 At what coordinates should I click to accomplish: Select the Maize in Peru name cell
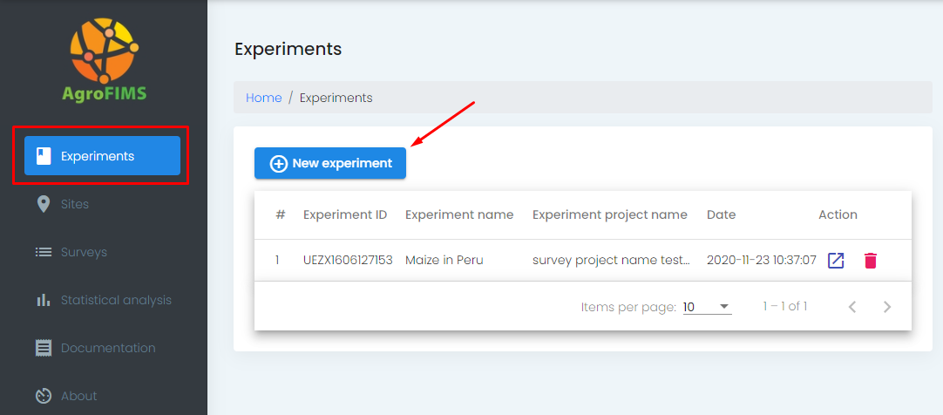tap(444, 261)
